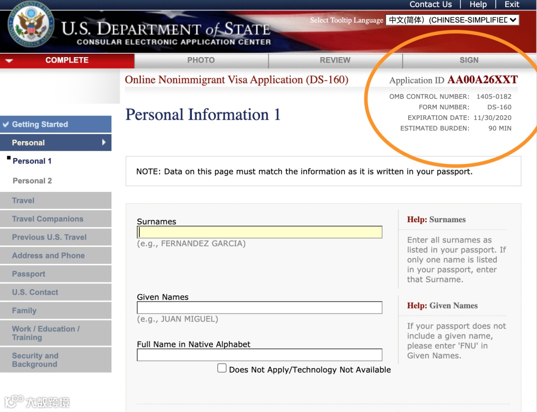This screenshot has height=412, width=537.
Task: Focus the Surnames input field
Action: click(x=260, y=232)
